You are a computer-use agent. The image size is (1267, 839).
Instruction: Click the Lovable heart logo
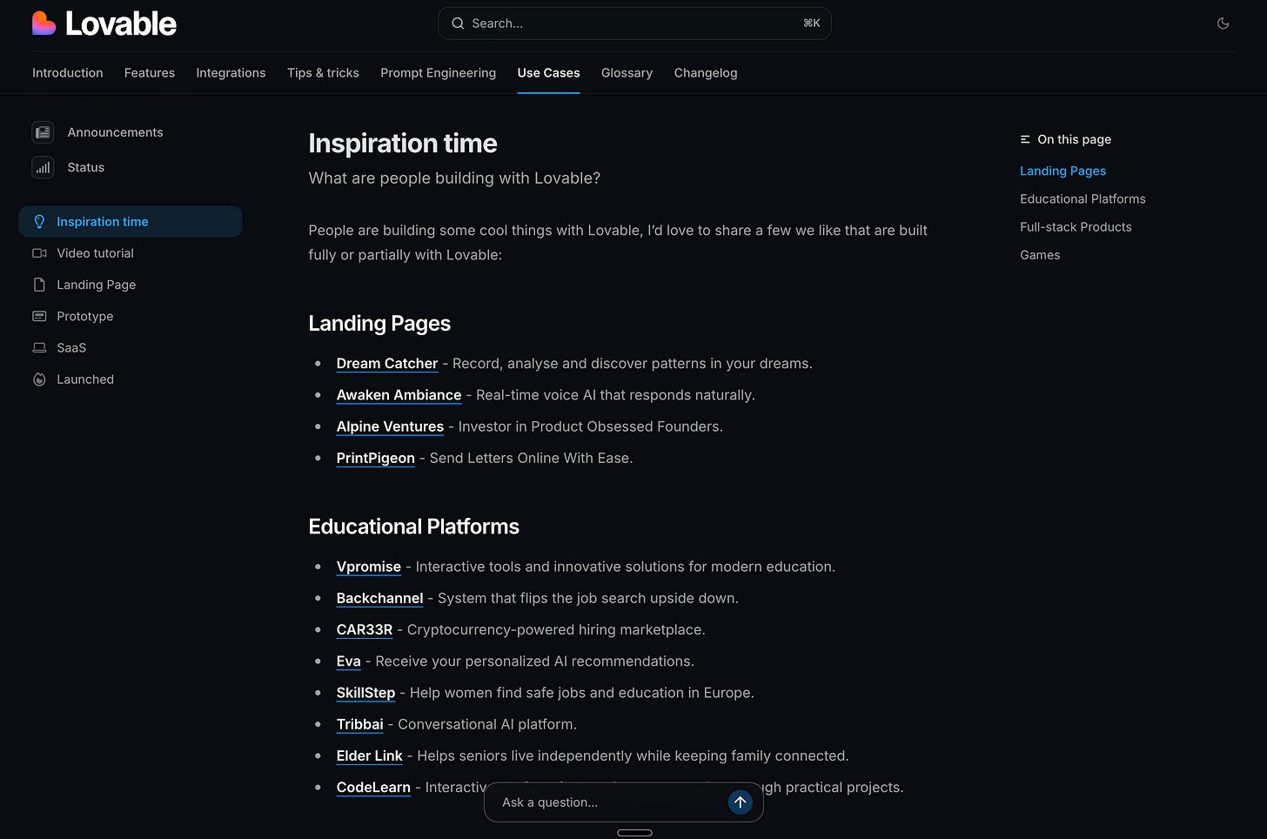point(44,23)
